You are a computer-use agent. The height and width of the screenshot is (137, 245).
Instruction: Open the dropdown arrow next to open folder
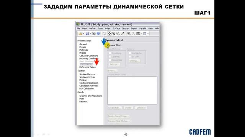point(83,33)
